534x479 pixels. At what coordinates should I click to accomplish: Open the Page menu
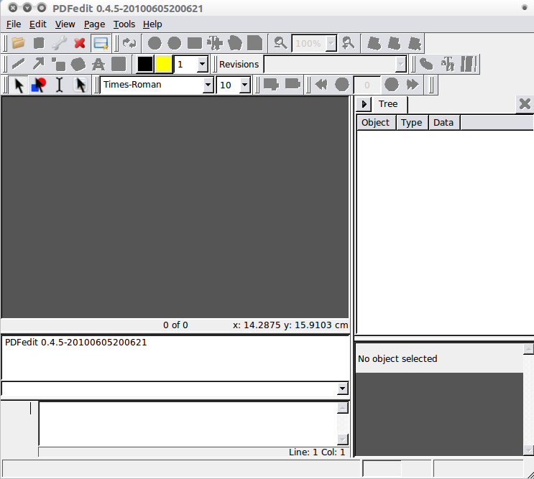coord(94,24)
